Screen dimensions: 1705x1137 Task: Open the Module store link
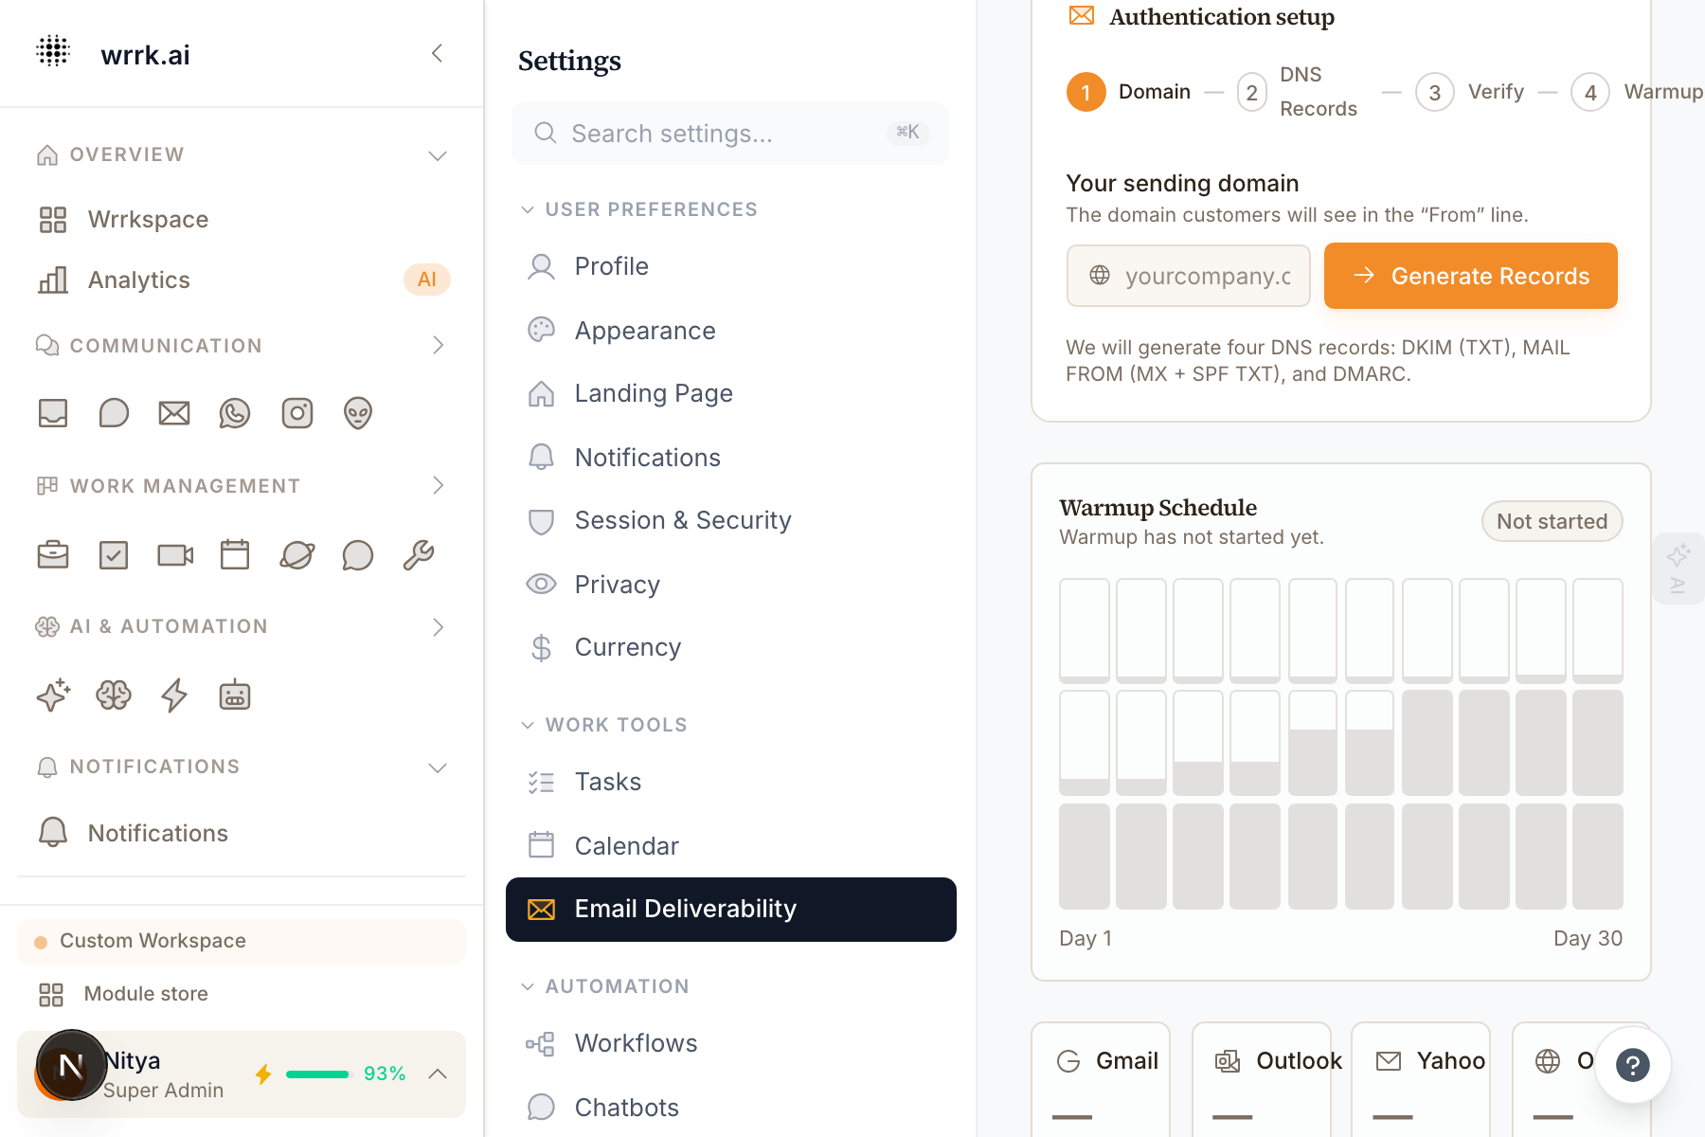click(146, 994)
